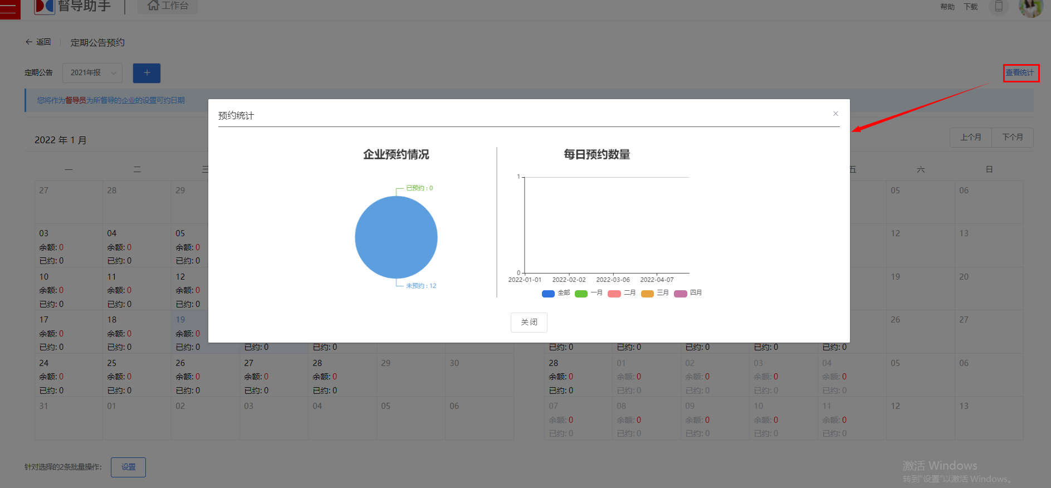Screen dimensions: 1051x488
Task: Select the day 17 calendar cell
Action: (69, 332)
